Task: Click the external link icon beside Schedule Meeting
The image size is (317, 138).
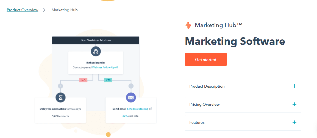Action: tap(151, 109)
